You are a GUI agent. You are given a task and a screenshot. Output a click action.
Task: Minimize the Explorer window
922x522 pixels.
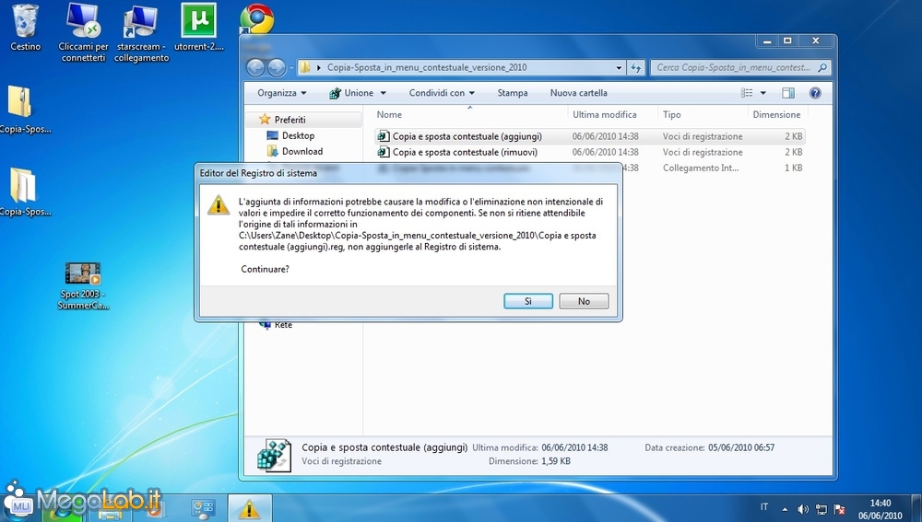point(767,41)
